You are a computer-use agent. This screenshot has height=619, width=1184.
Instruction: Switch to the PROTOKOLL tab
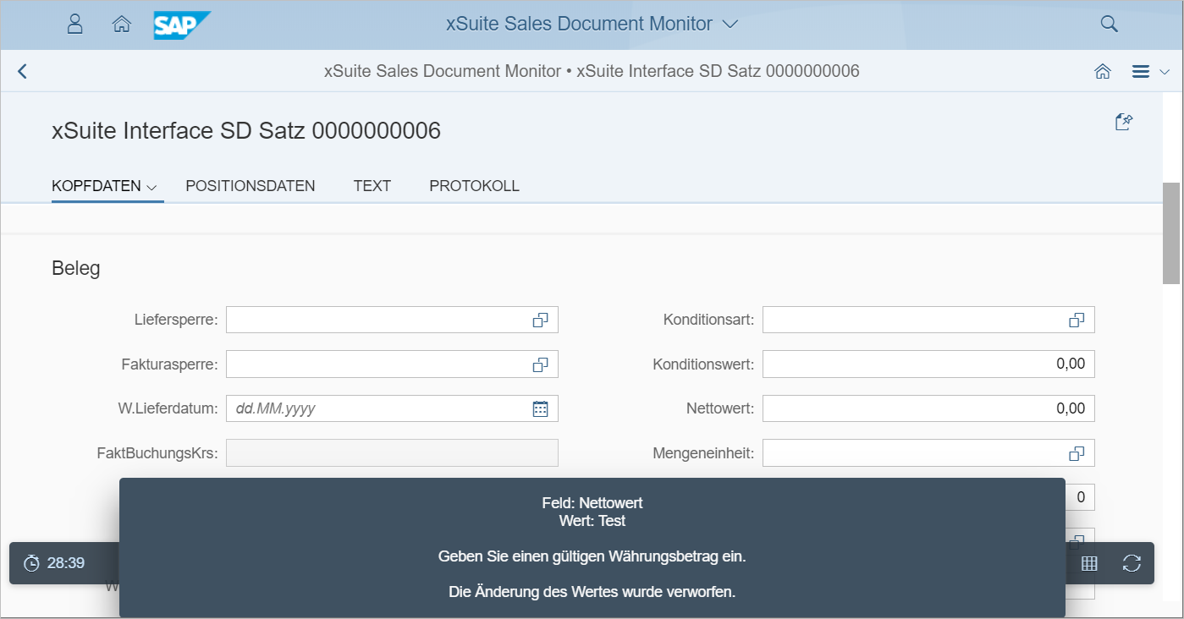point(474,186)
